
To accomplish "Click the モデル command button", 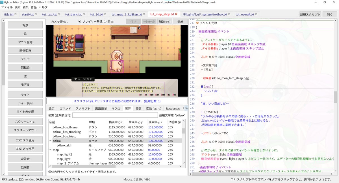I will tap(25, 84).
